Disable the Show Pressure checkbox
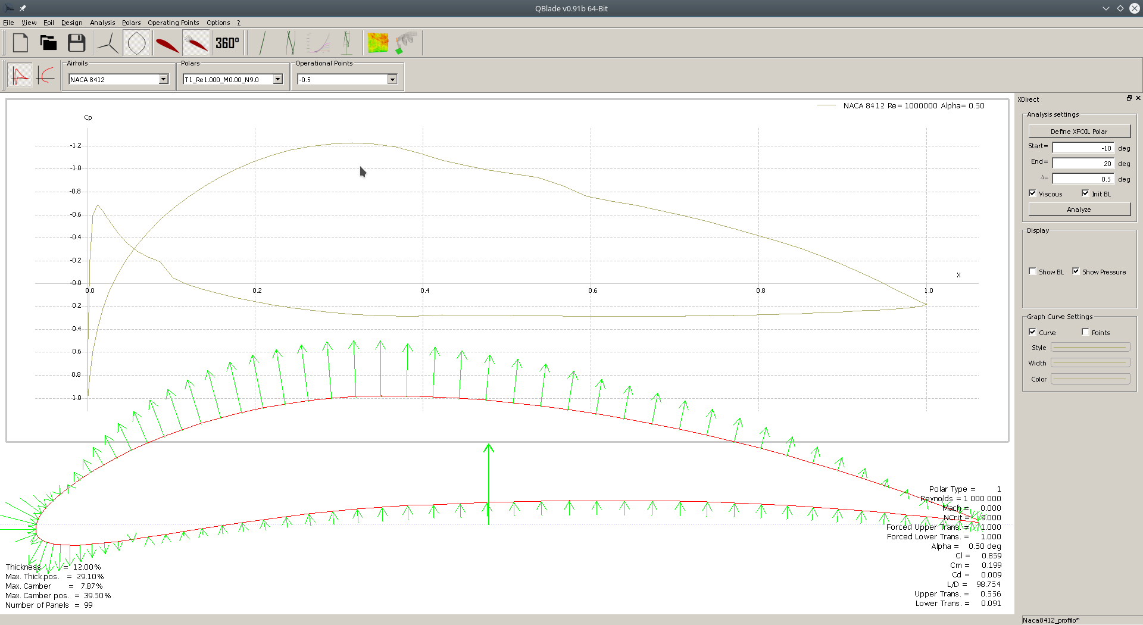 pyautogui.click(x=1076, y=271)
